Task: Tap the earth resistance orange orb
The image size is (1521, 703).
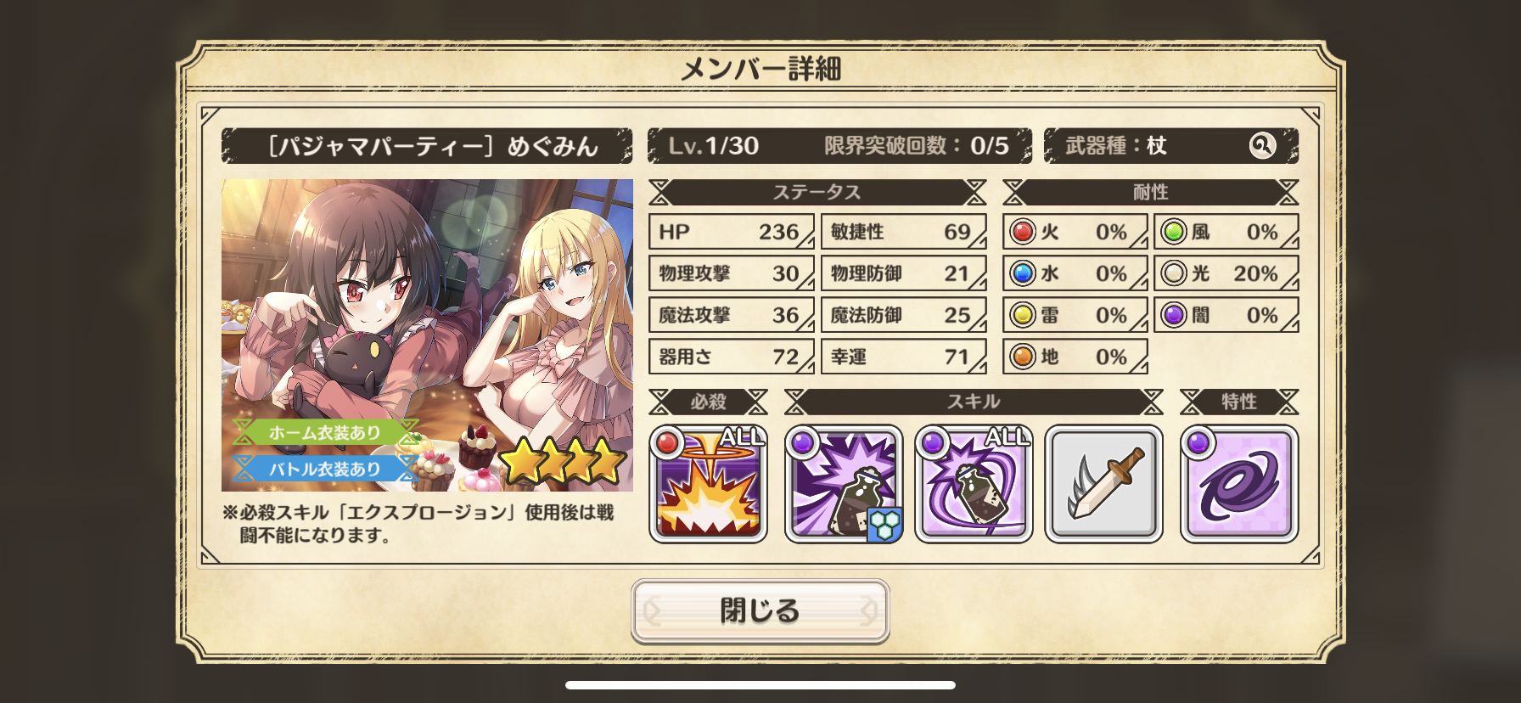Action: click(1023, 357)
